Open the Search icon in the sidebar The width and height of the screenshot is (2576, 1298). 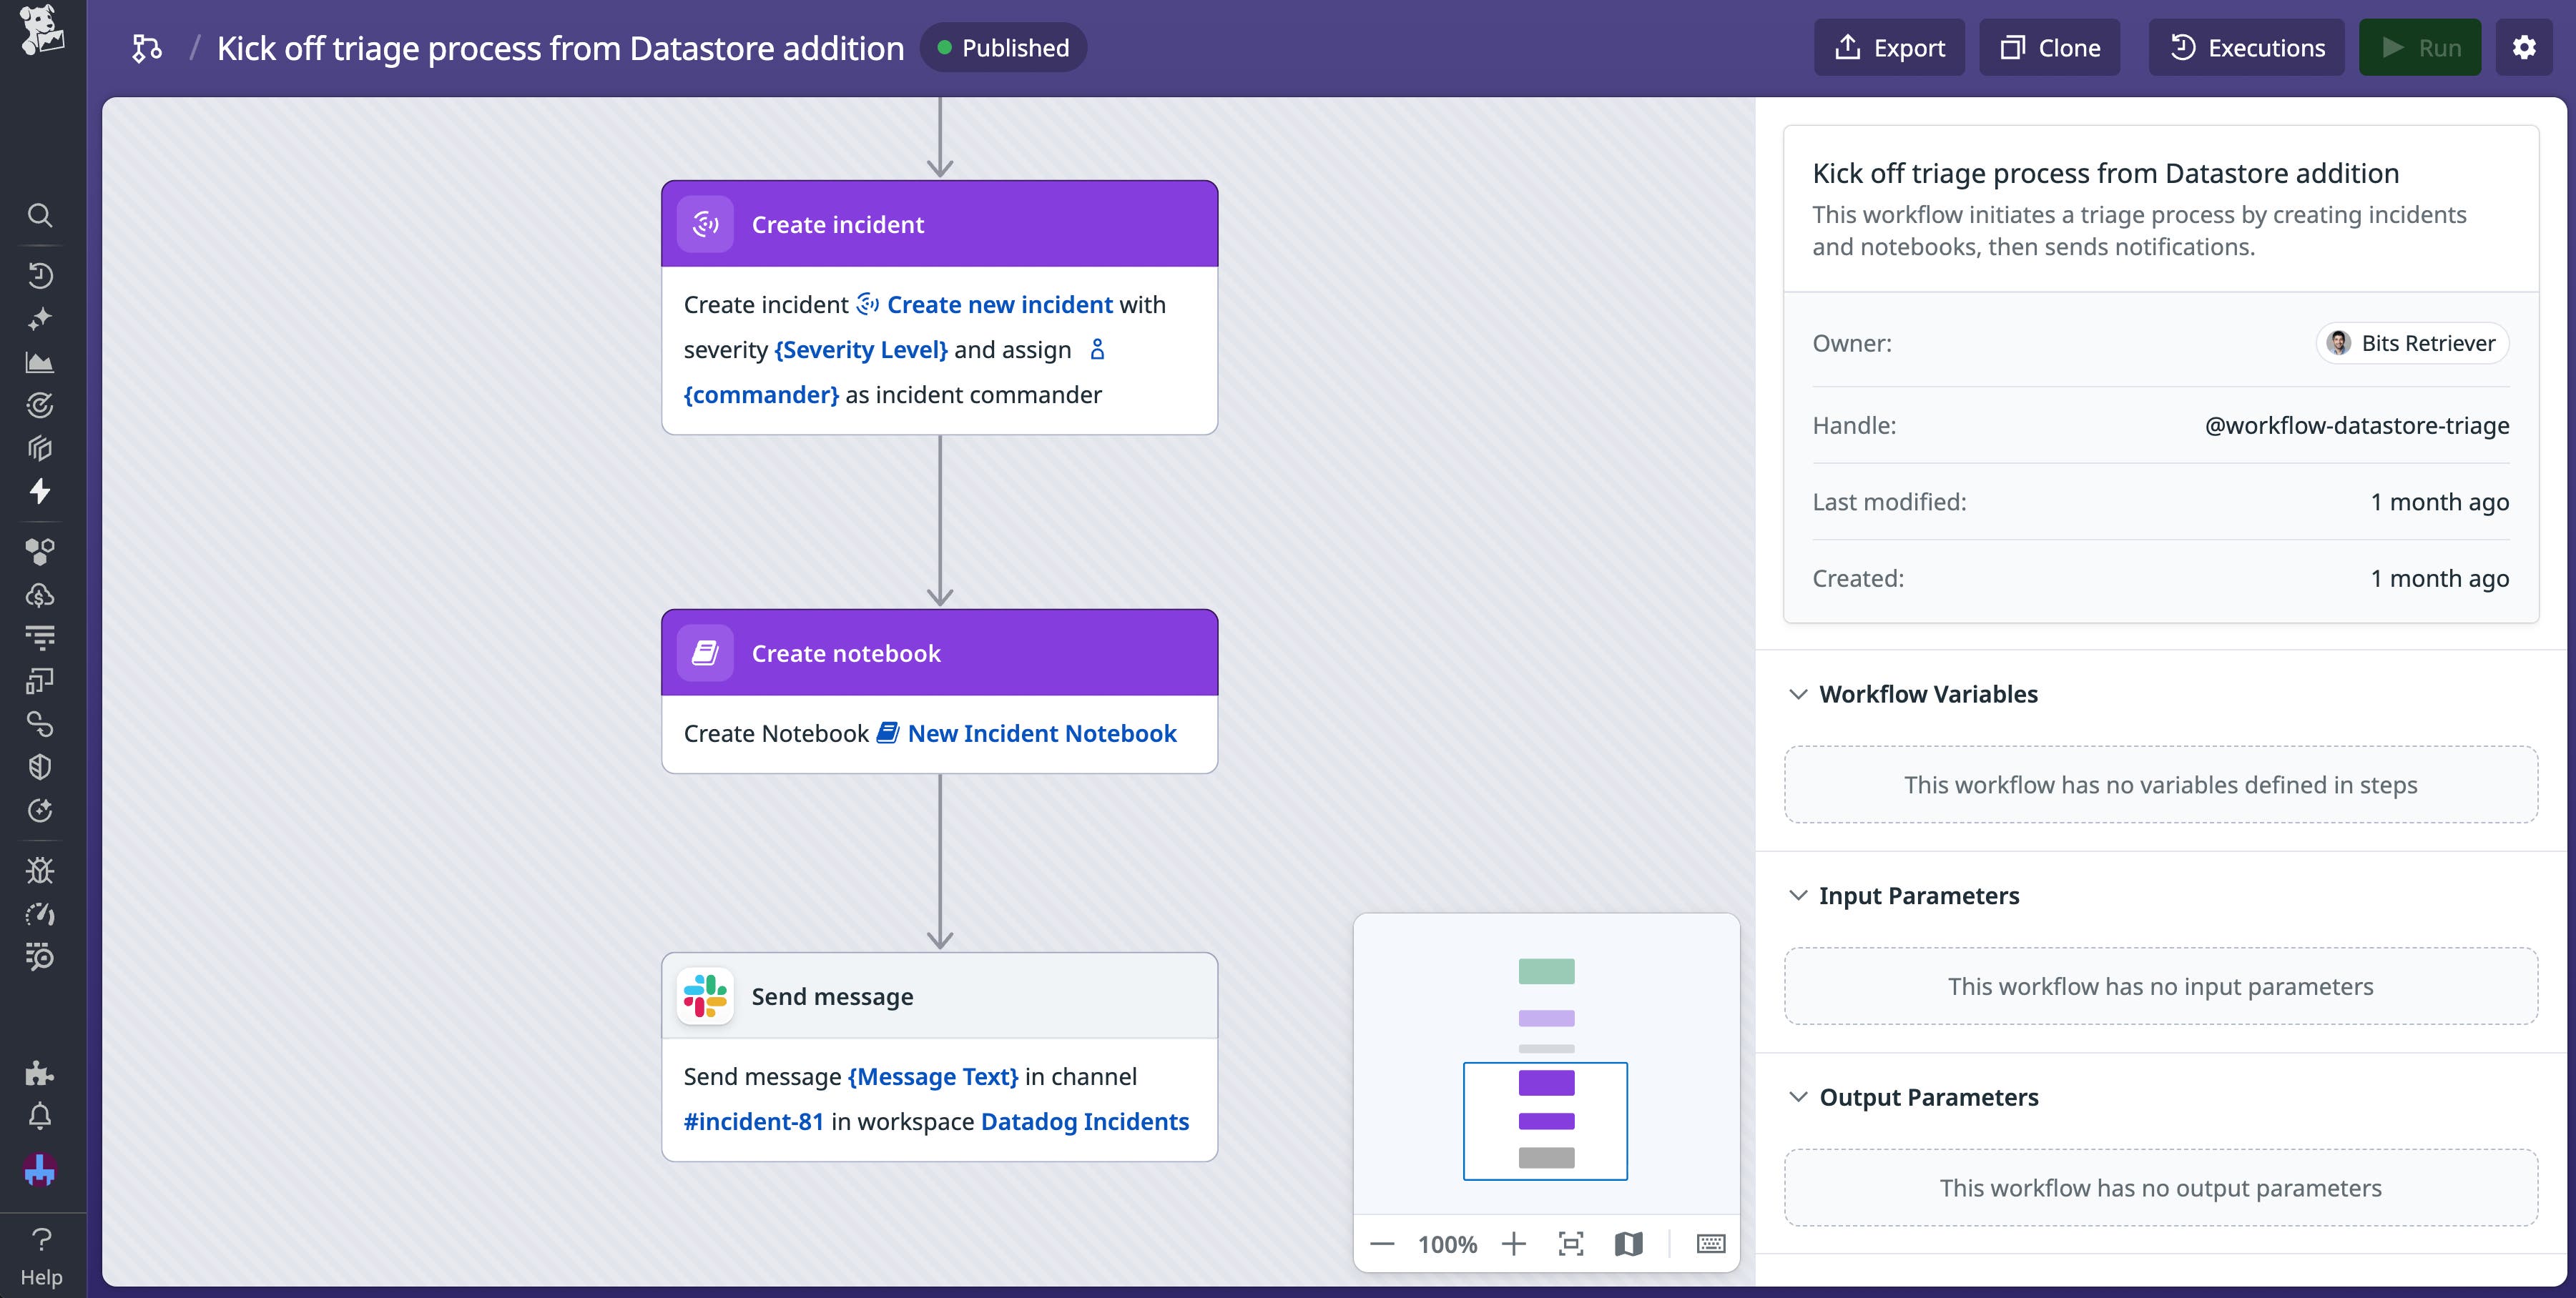tap(40, 215)
